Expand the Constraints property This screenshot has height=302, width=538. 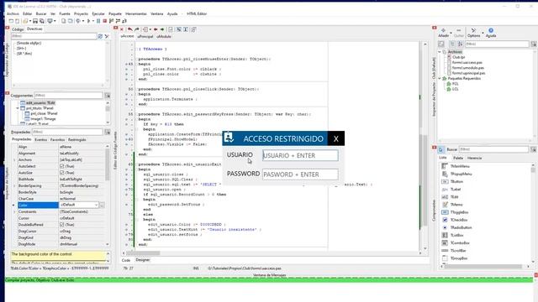click(14, 212)
